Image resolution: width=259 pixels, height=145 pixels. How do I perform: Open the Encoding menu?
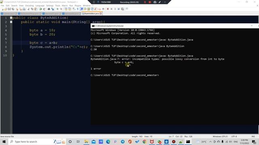30,6
